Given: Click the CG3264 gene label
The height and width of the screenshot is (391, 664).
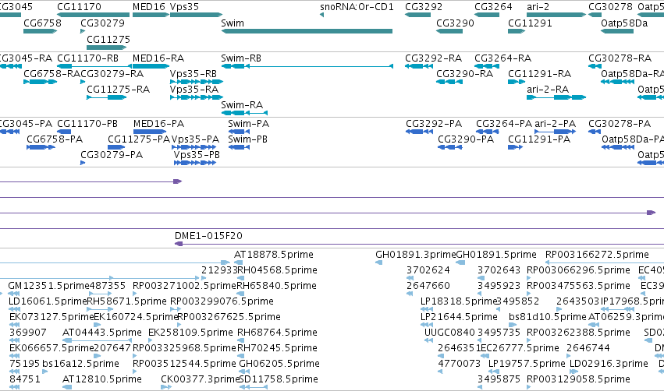Looking at the screenshot, I should (493, 7).
